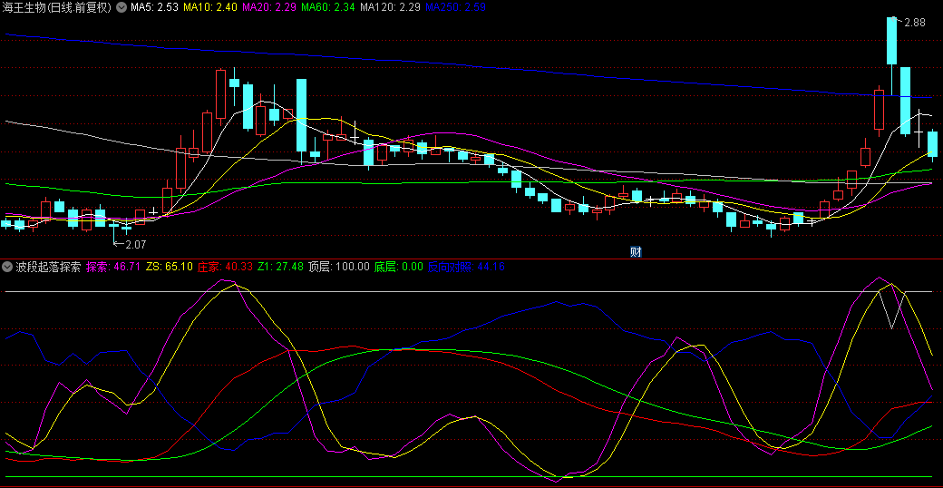The width and height of the screenshot is (943, 488).
Task: Click the 探索 indicator value label
Action: point(113,267)
